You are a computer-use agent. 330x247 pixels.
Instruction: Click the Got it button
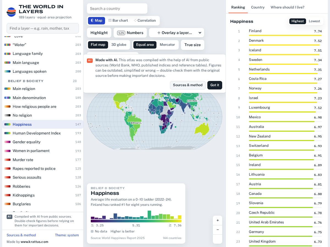coord(215,85)
